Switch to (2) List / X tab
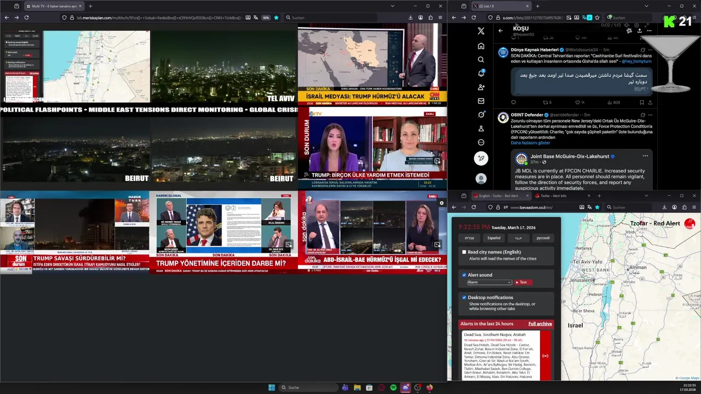 coord(501,6)
